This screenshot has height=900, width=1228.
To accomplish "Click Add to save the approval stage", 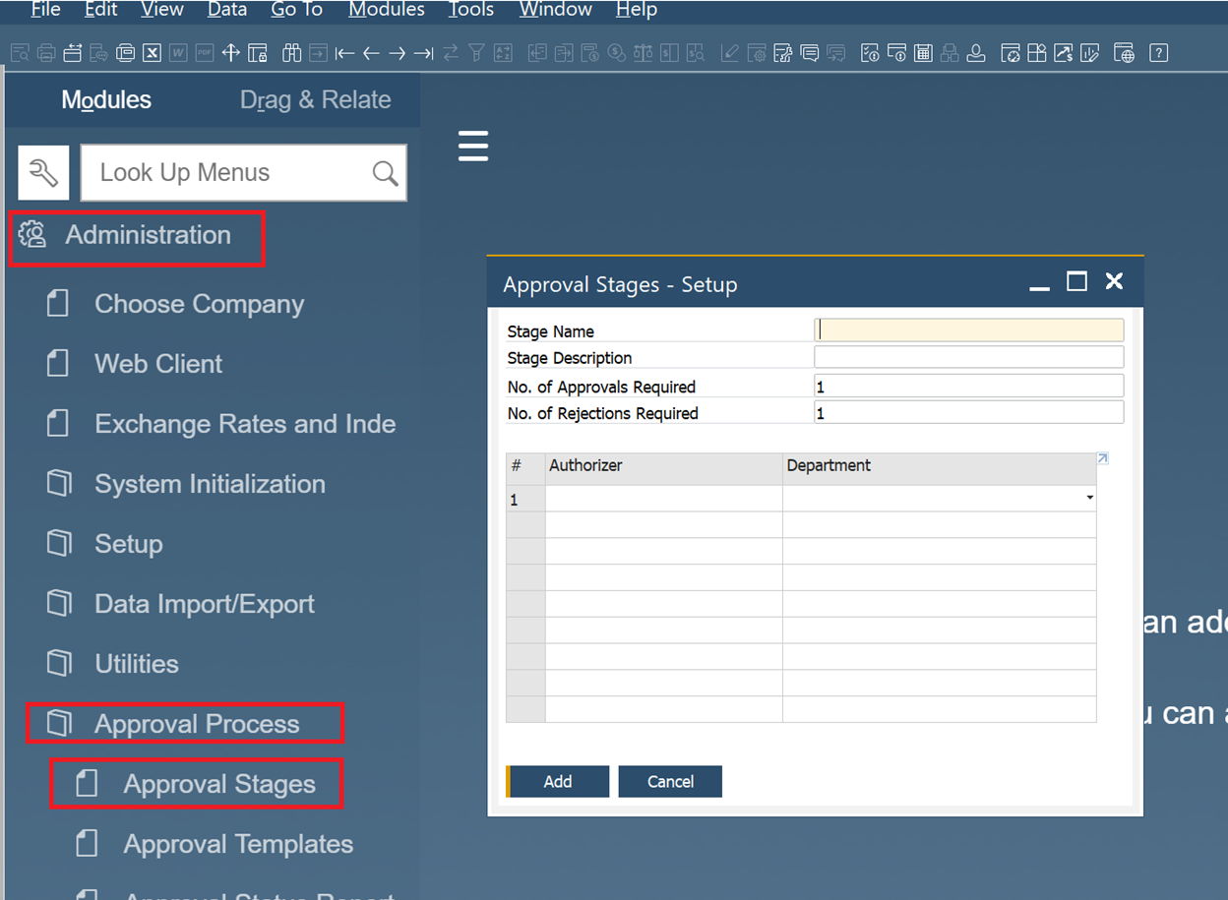I will [x=557, y=781].
